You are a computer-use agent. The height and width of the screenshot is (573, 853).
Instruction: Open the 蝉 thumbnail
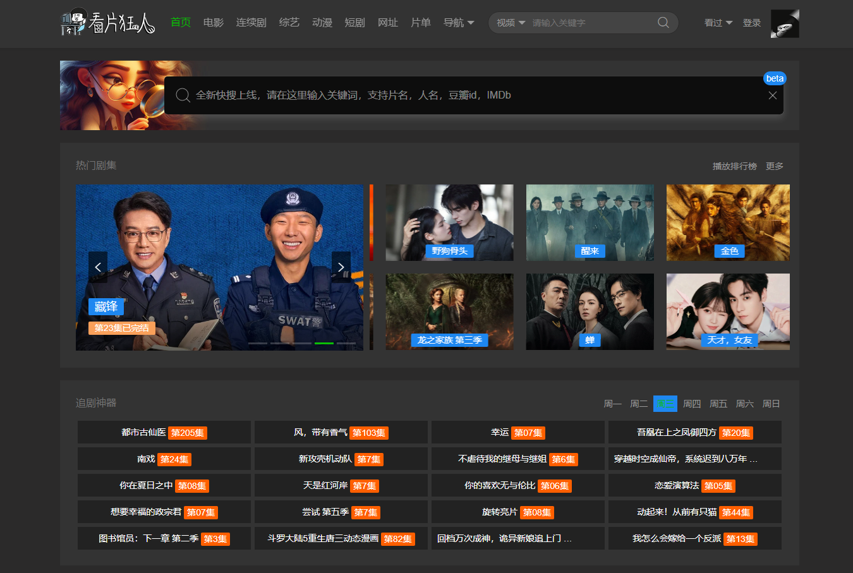pos(590,311)
